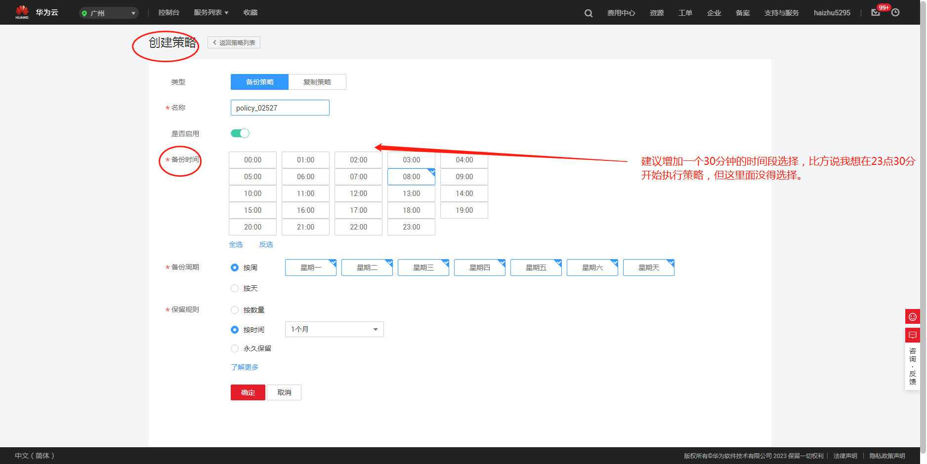Select the 备份策略 type tab
Image resolution: width=927 pixels, height=464 pixels.
tap(259, 82)
